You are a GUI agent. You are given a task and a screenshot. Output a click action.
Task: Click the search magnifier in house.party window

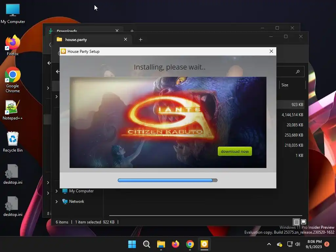coord(298,72)
